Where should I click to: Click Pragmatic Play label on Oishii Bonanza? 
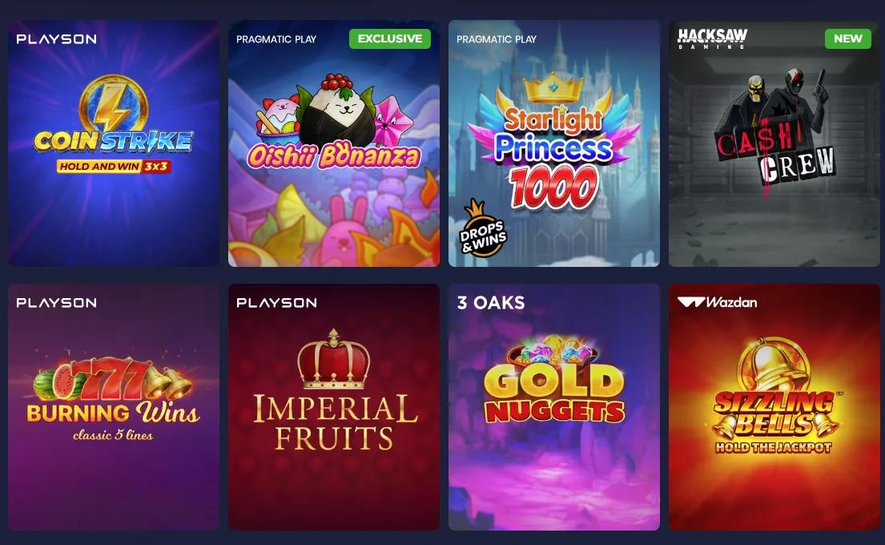(x=276, y=39)
